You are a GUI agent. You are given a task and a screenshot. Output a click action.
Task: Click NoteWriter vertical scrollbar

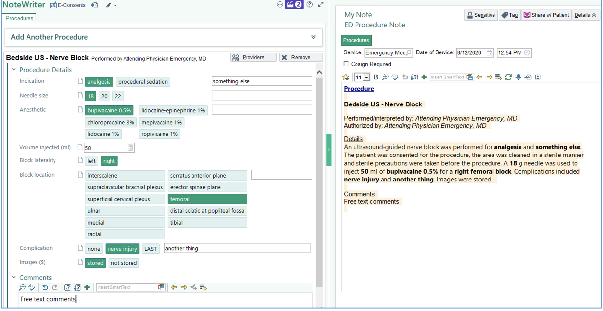319,181
